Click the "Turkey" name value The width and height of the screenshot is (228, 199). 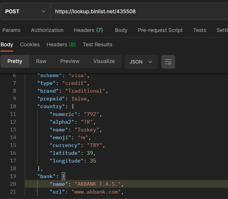[x=87, y=130]
